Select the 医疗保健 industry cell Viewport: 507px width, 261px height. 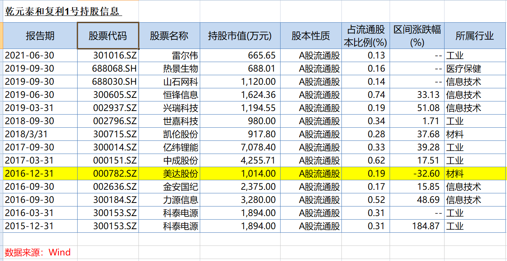coord(464,69)
